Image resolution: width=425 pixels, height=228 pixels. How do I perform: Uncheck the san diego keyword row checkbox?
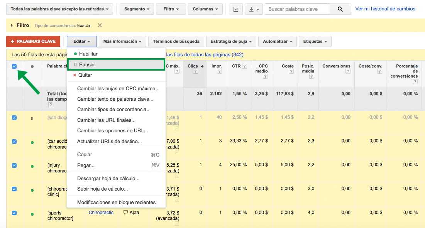tap(14, 118)
